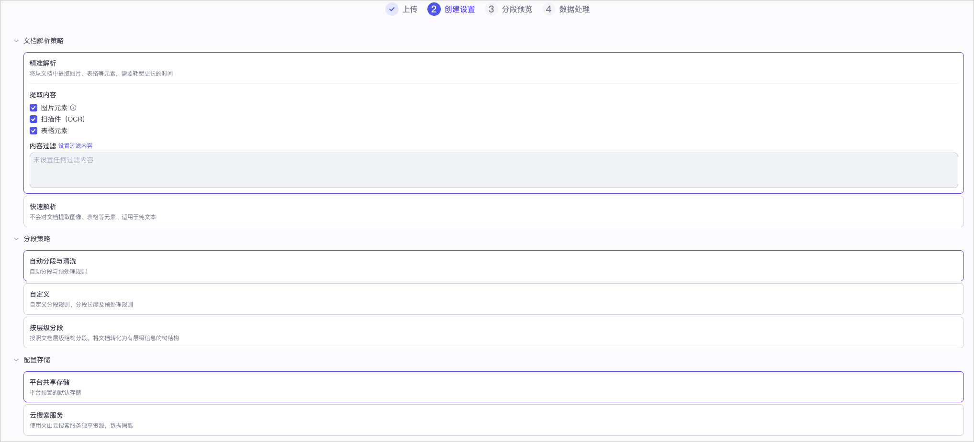
Task: Collapse the 分段策略 section chevron
Action: click(x=16, y=239)
